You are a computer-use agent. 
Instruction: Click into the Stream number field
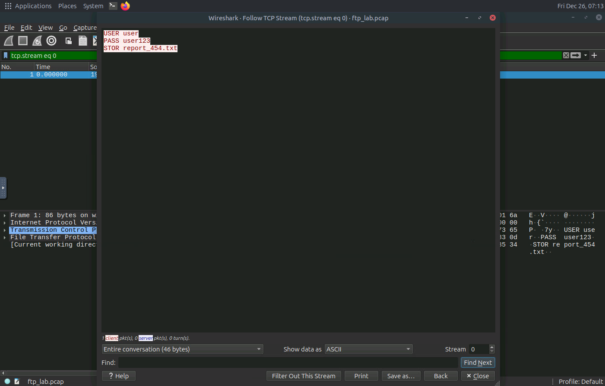click(478, 349)
